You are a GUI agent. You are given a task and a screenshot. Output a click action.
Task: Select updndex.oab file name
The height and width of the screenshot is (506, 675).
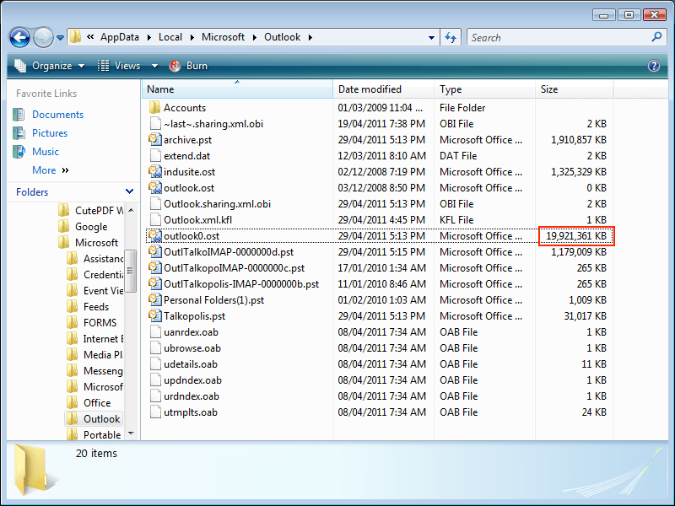coord(192,380)
